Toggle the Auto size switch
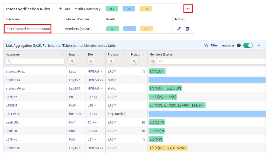 (x=248, y=45)
